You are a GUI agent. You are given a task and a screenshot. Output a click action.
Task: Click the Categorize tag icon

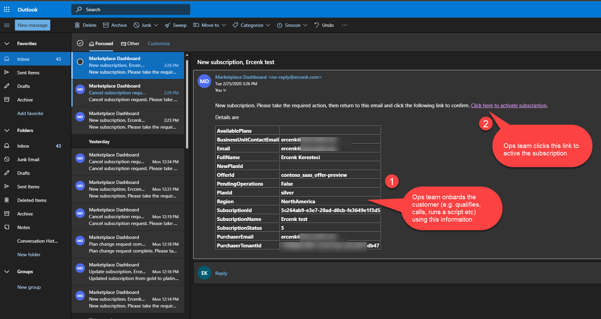235,25
